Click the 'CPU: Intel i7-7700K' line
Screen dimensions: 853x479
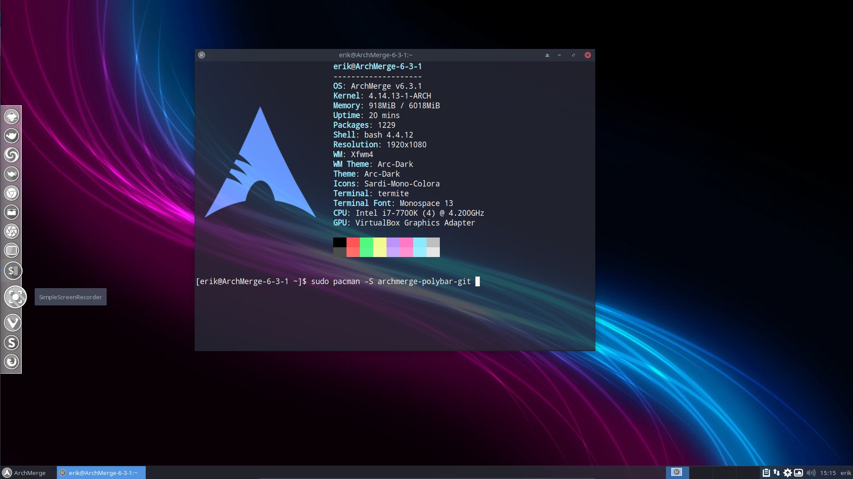pyautogui.click(x=409, y=213)
